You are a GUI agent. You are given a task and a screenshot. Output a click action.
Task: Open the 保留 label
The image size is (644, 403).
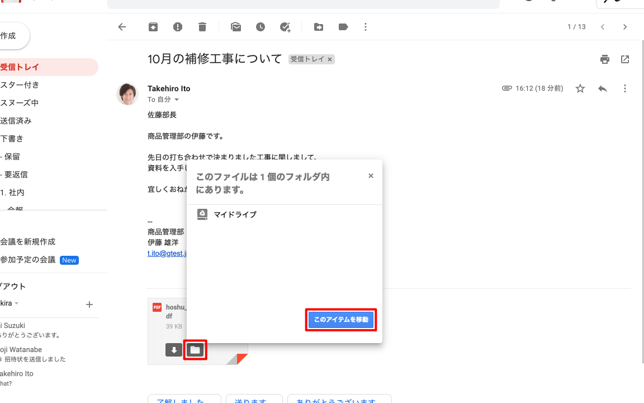pyautogui.click(x=12, y=157)
